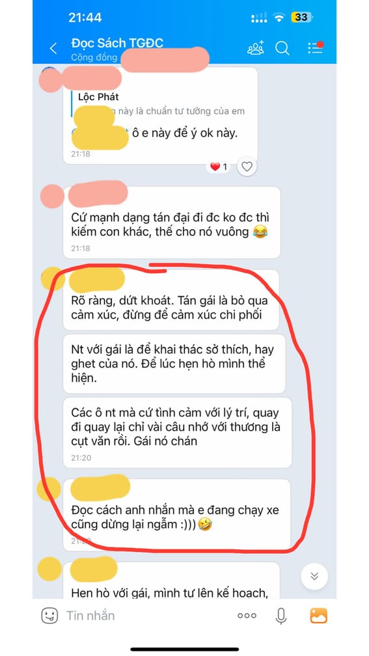Tap message about "khai thác sở thích"
Image resolution: width=369 pixels, height=656 pixels.
point(174,364)
